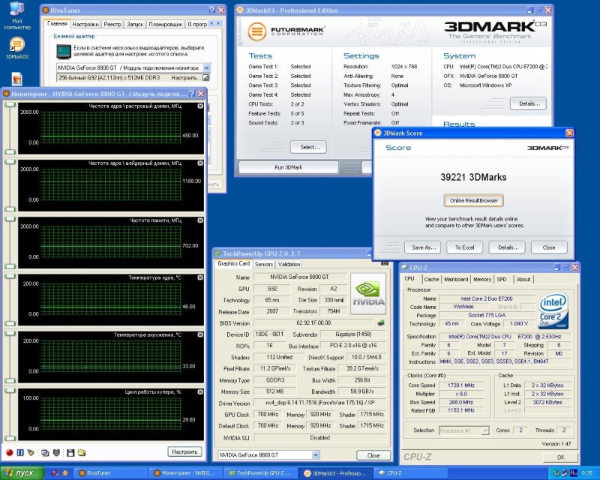
Task: Click the Intel Core 2 Duo E7200 Name field
Action: pyautogui.click(x=487, y=298)
